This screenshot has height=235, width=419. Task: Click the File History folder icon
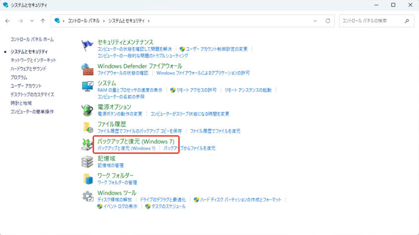(x=87, y=127)
